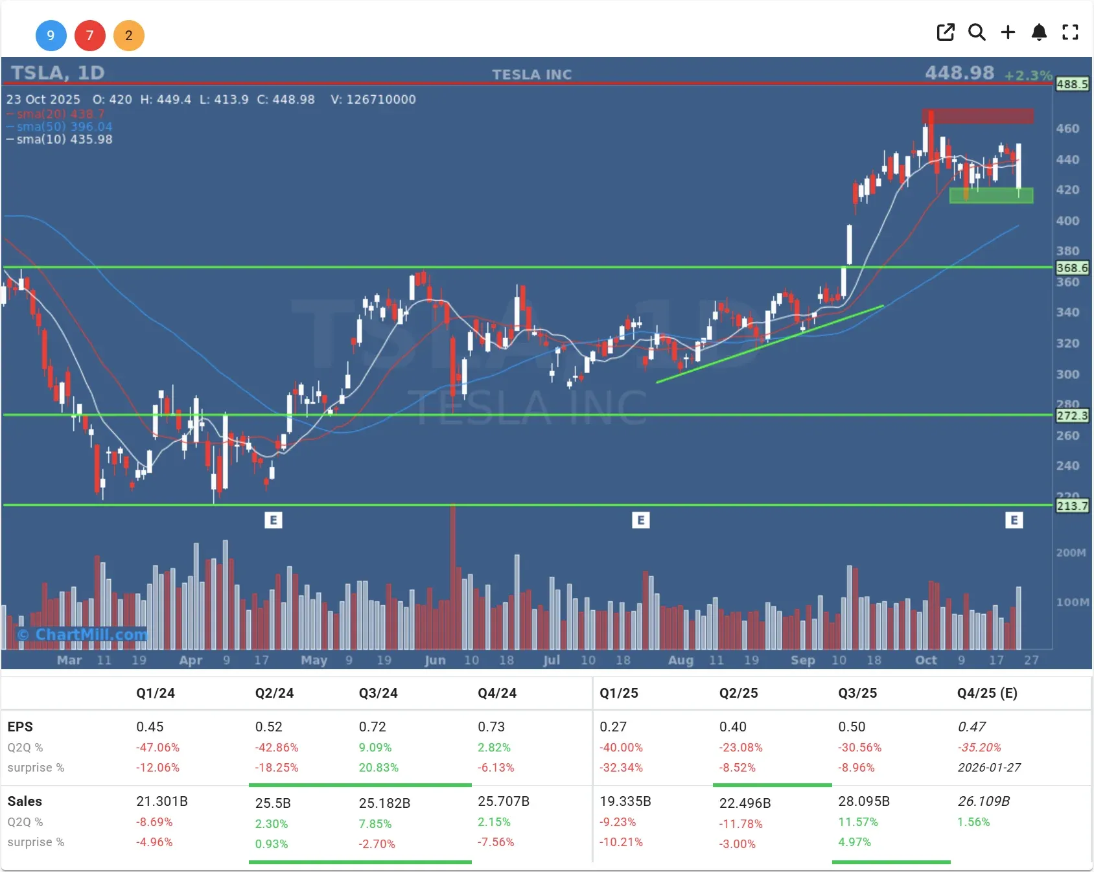Enter fullscreen with the expand icon
Viewport: 1094px width, 872px height.
point(1070,32)
